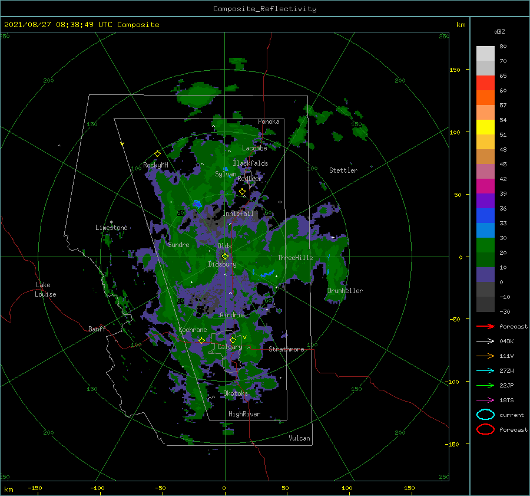Click the yellow diamond marker near RockyMH
This screenshot has width=530, height=496.
tap(157, 154)
